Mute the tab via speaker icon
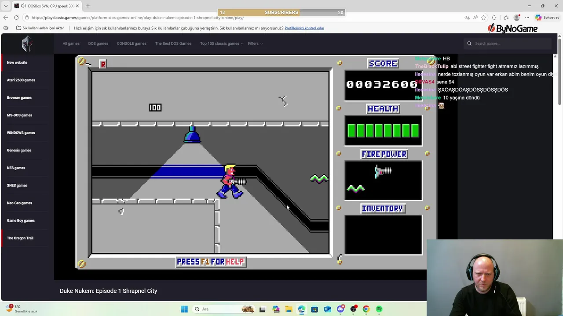The image size is (563, 316). [23, 6]
